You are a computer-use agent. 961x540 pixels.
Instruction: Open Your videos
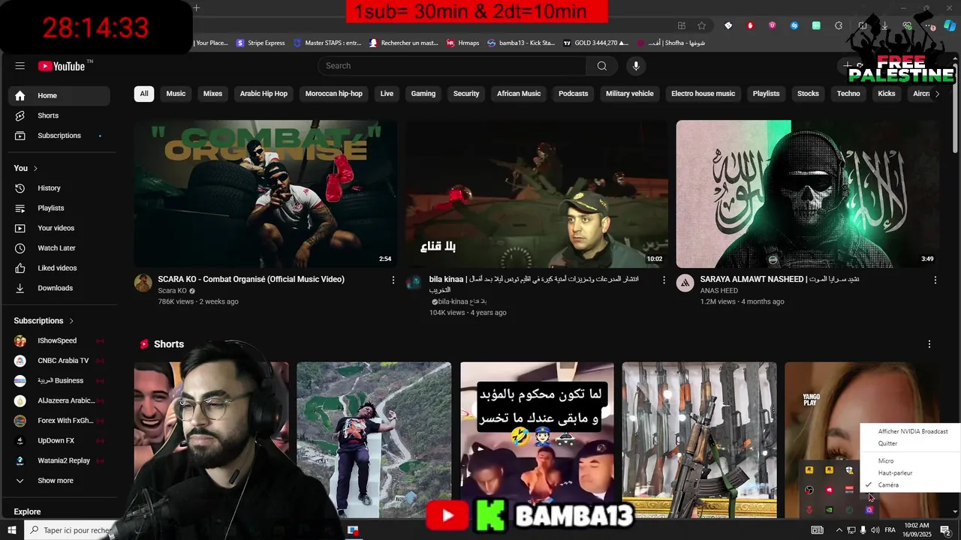(59, 228)
